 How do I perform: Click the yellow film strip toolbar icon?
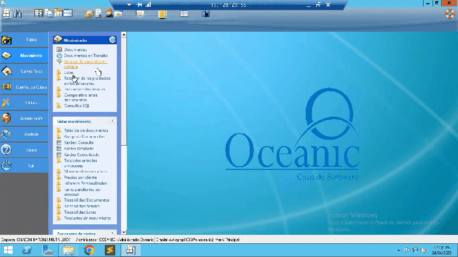pos(162,14)
